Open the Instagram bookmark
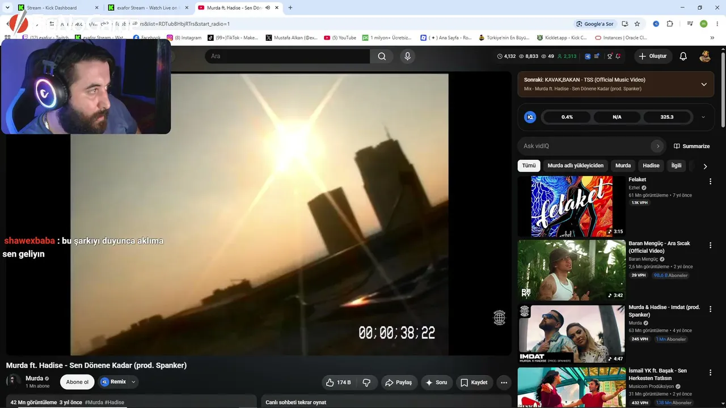This screenshot has width=726, height=408. pyautogui.click(x=184, y=38)
